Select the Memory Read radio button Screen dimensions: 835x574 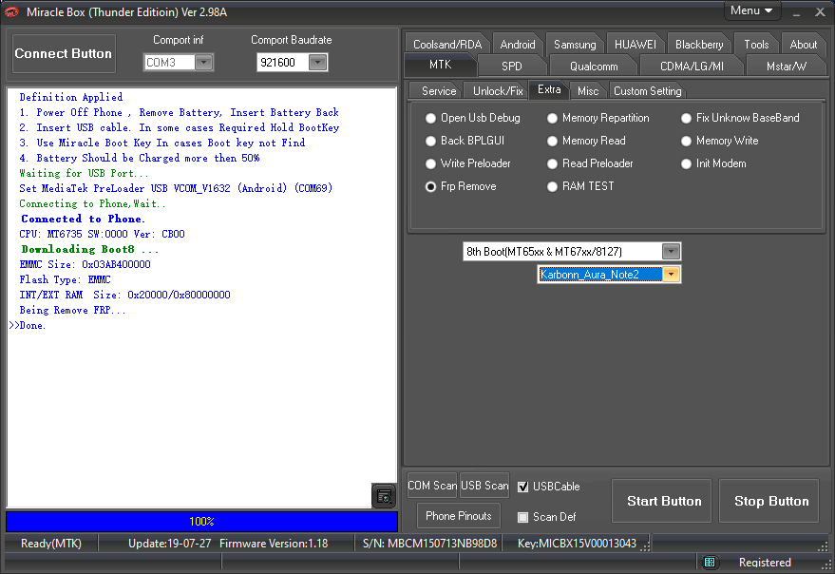tap(587, 141)
